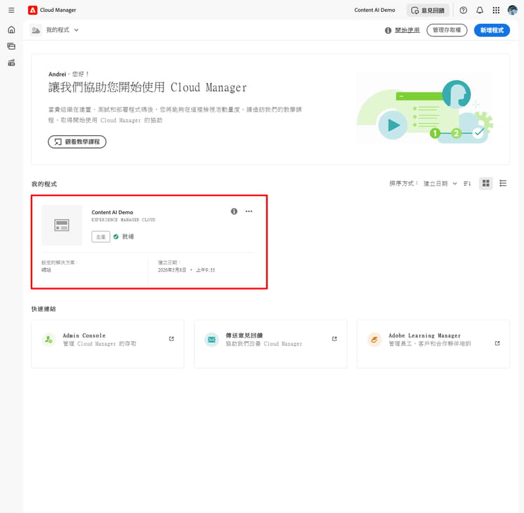Open the hamburger navigation menu
Screen dimensions: 524x513
[11, 10]
